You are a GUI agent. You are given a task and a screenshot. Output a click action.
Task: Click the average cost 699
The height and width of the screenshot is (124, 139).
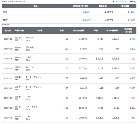[117, 88]
